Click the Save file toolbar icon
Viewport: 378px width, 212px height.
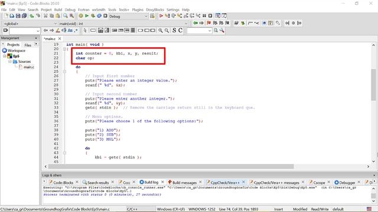(x=18, y=16)
